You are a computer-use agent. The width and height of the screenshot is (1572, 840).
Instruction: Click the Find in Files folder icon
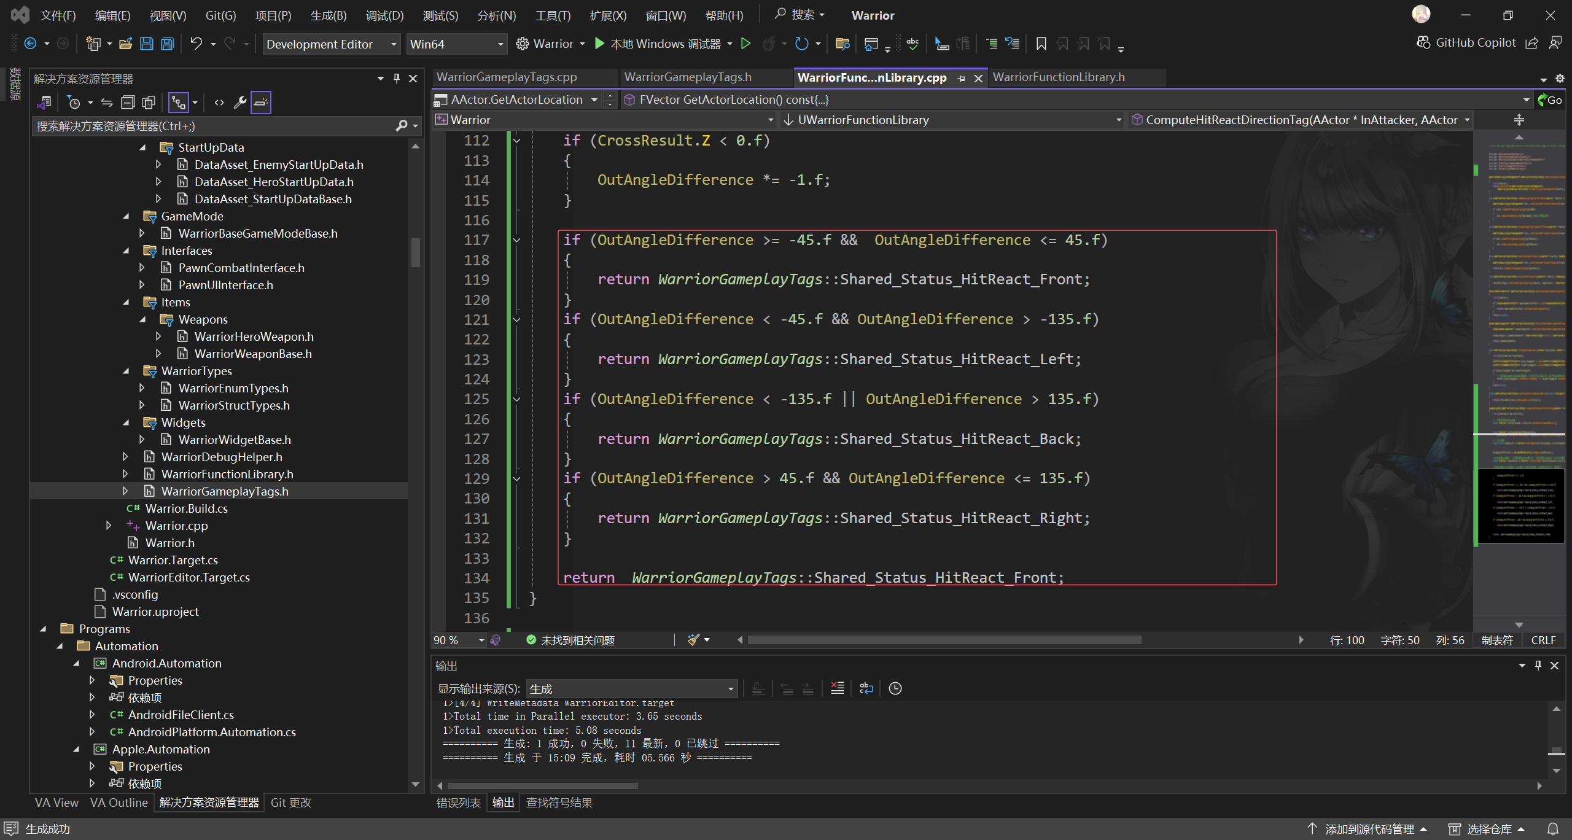842,44
